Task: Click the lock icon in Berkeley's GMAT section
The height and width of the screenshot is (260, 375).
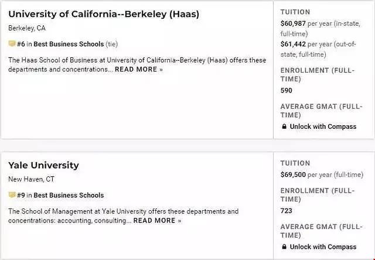Action: pyautogui.click(x=284, y=126)
